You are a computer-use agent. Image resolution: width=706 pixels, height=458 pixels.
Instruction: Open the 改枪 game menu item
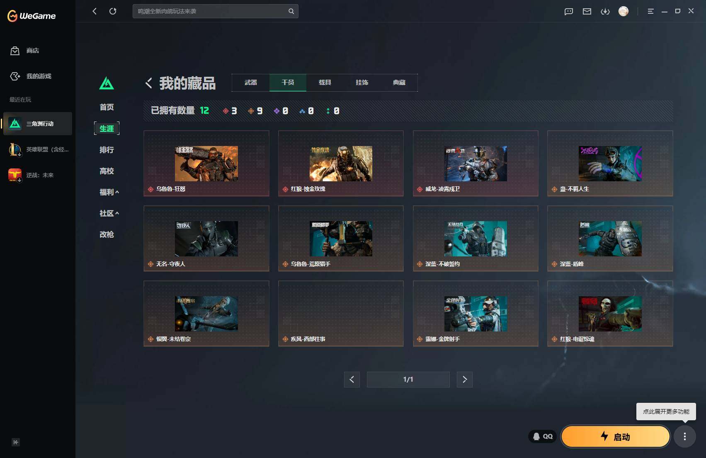click(107, 234)
